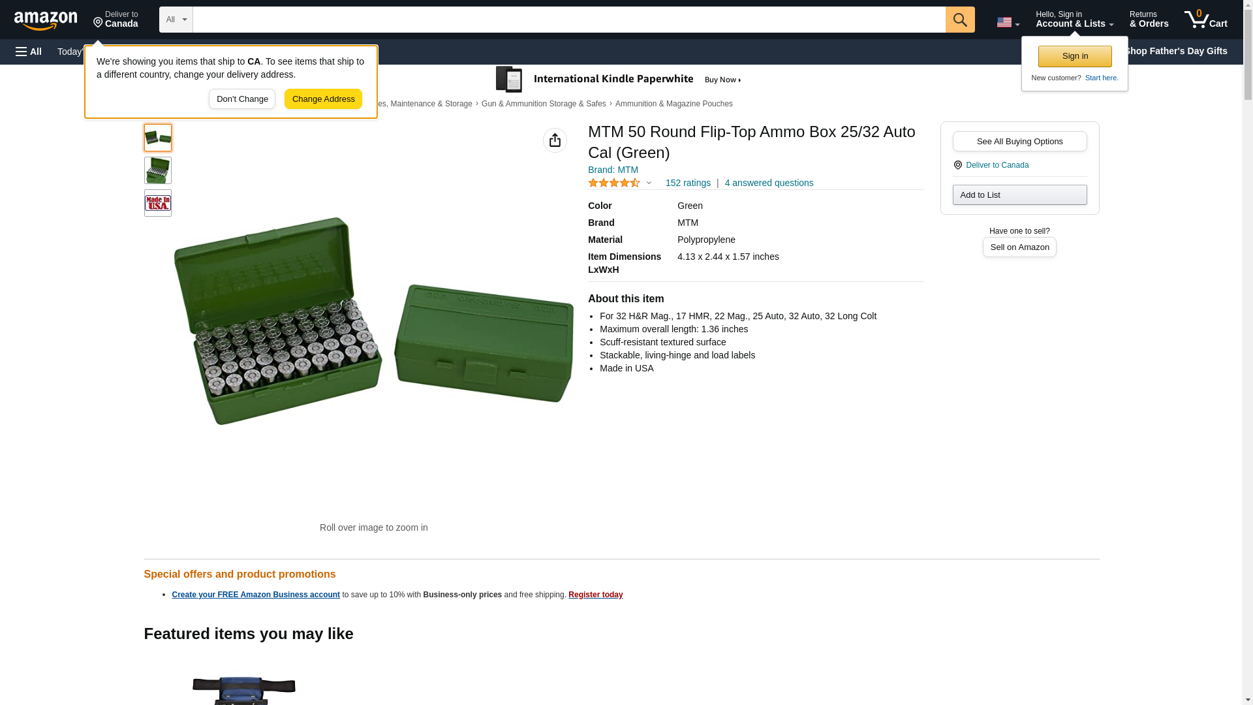
Task: Select the Made in USA thumbnail
Action: [x=158, y=203]
